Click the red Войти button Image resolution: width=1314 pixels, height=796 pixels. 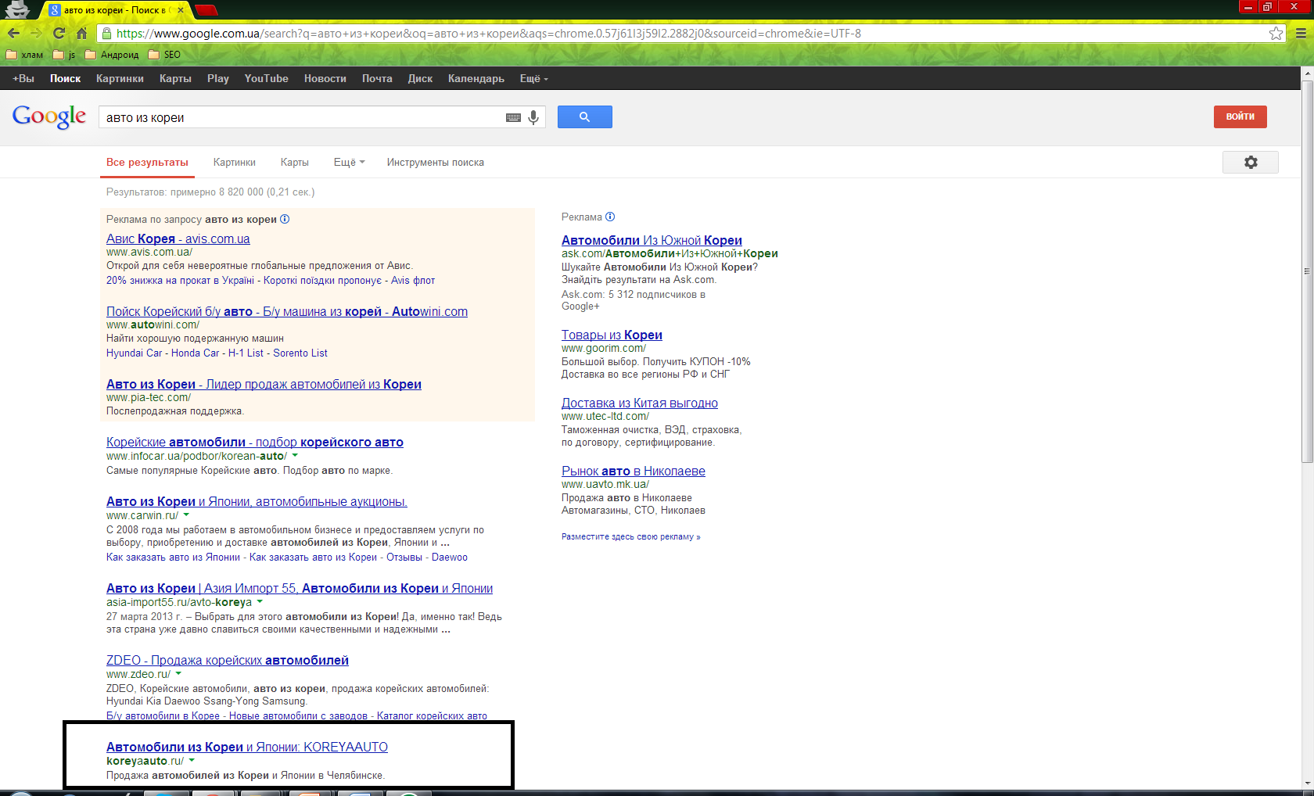point(1240,117)
